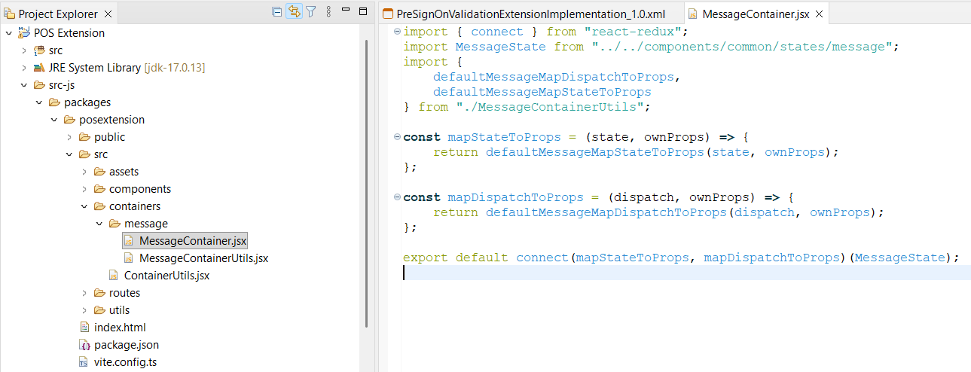Screen dimensions: 971x372
Task: Expand the components folder
Action: 84,189
